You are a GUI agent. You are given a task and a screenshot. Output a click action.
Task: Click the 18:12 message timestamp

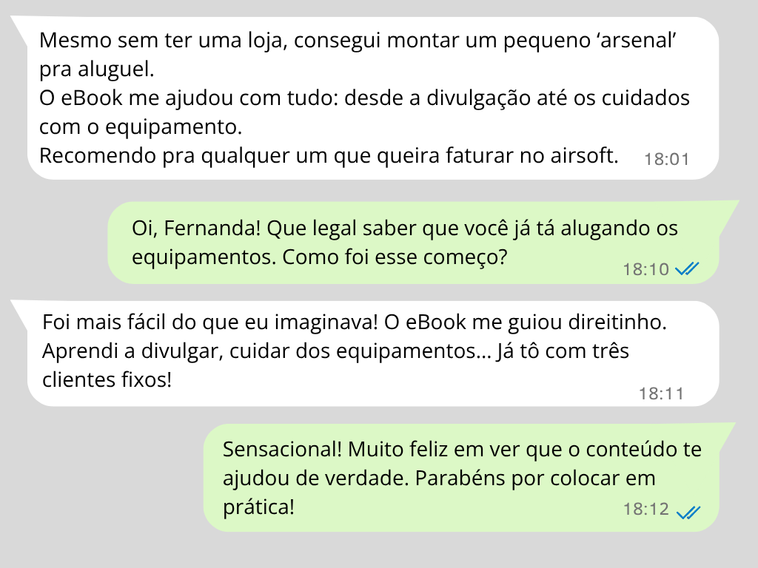pos(645,509)
